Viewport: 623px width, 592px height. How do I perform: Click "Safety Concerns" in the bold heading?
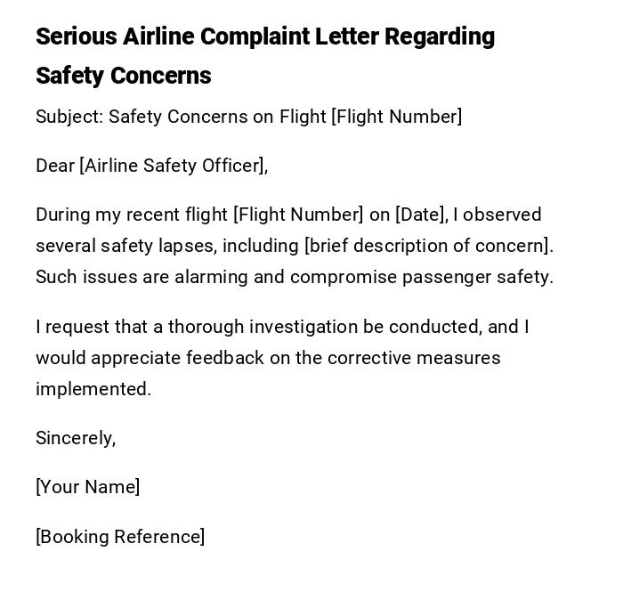(x=123, y=76)
